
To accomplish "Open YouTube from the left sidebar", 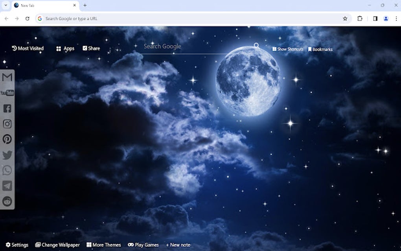I will point(7,92).
